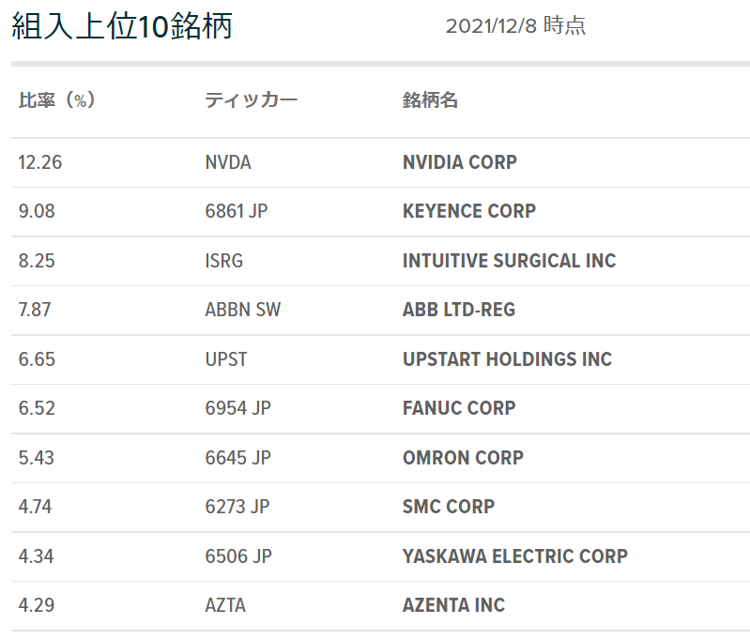
Task: Open the ABB LTD-REG name
Action: tap(459, 310)
